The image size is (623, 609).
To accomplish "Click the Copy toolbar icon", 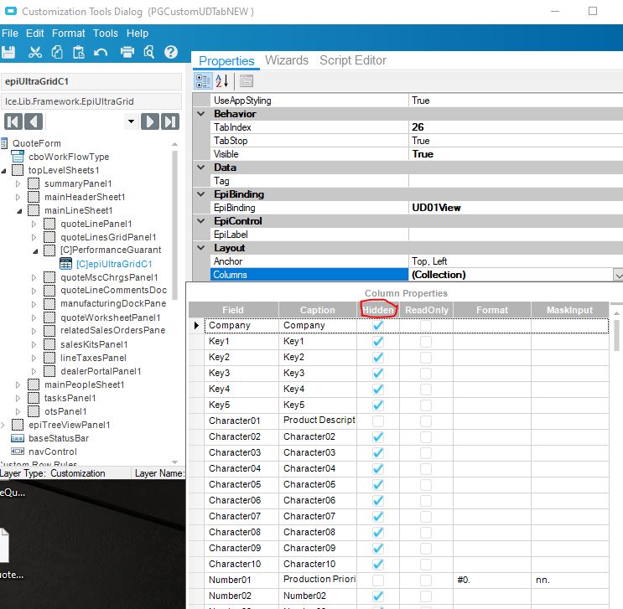I will 57,52.
